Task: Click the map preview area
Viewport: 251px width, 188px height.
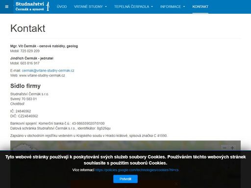Action: (125, 145)
